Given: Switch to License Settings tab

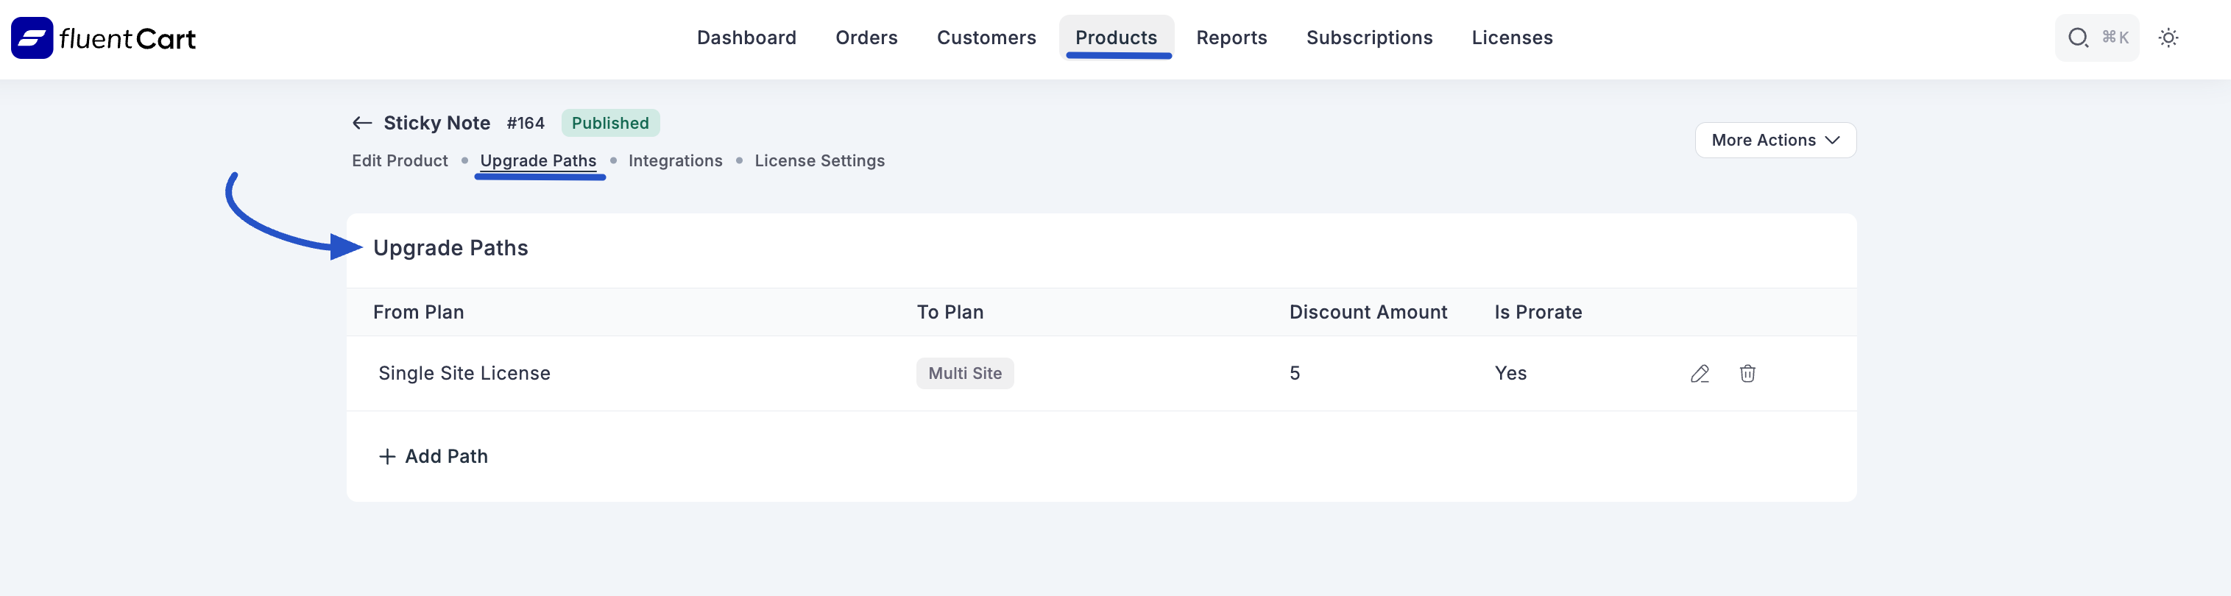Looking at the screenshot, I should click(x=818, y=161).
